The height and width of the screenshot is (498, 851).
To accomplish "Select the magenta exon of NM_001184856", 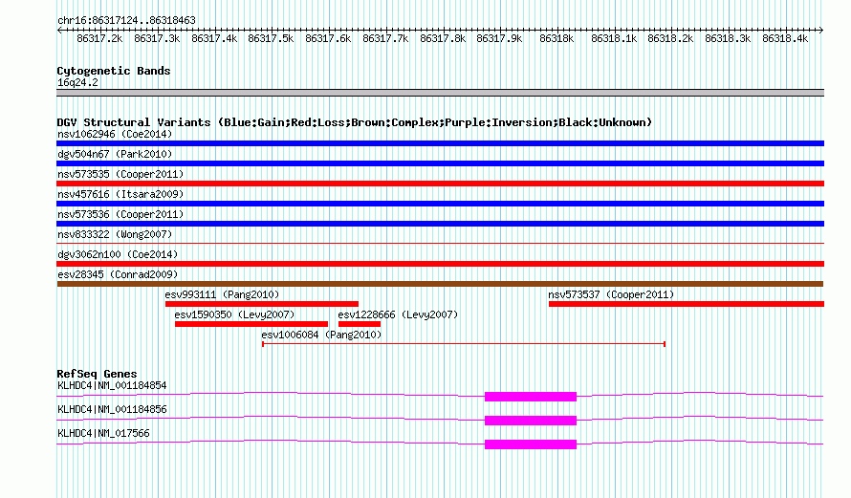I will click(531, 421).
